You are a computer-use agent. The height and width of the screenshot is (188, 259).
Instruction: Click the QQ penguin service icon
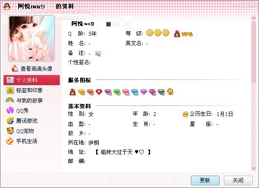coord(73,92)
